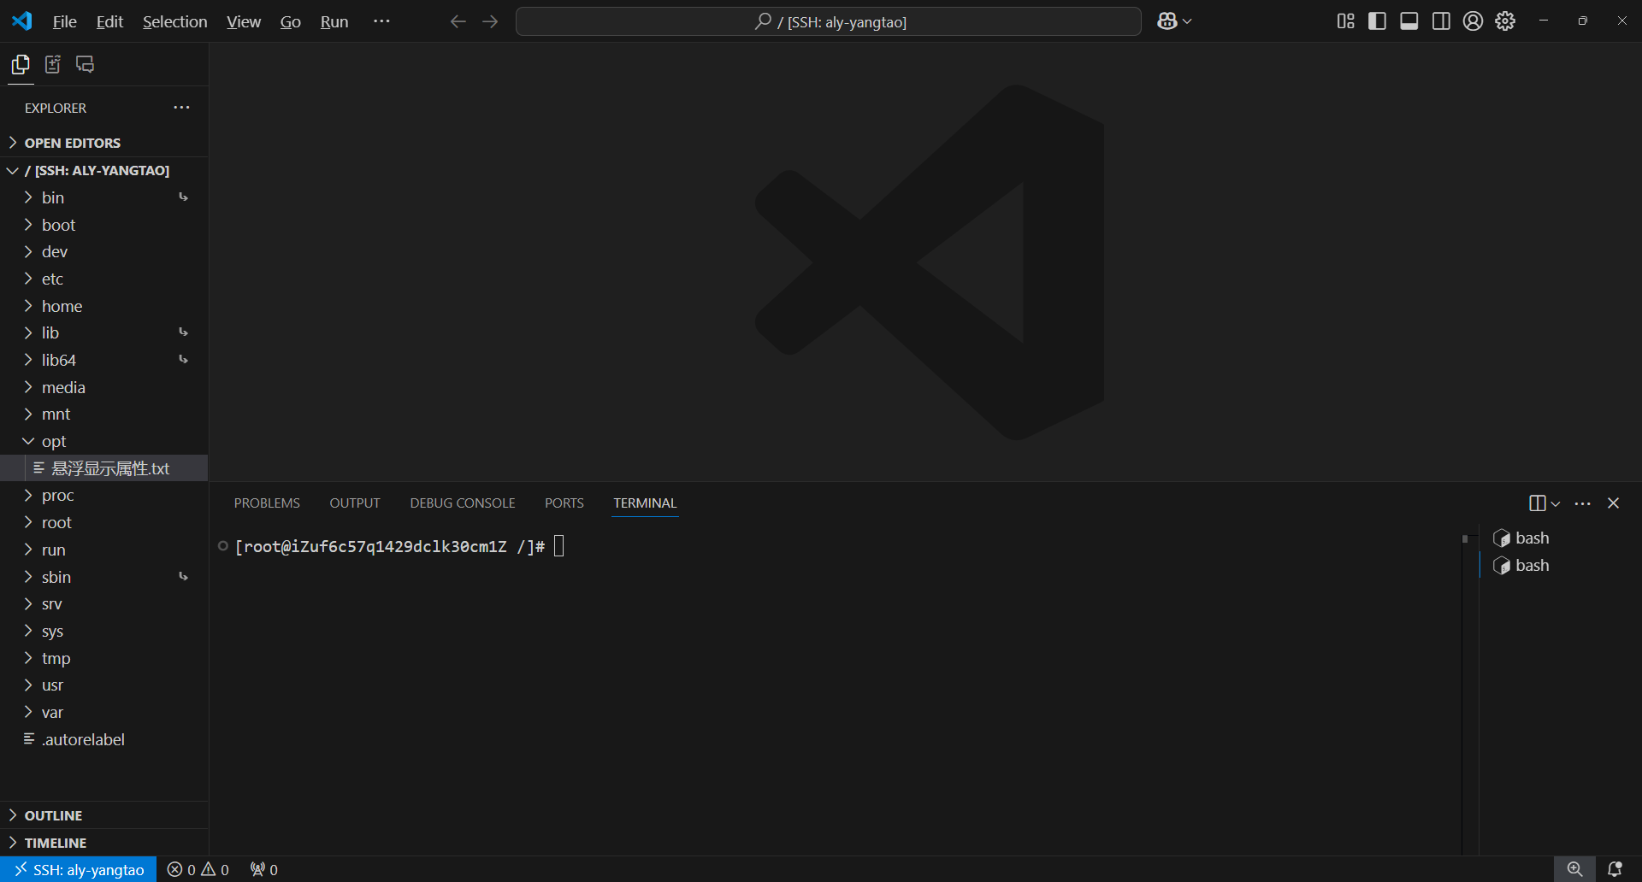Open the Explorer view icon

(x=21, y=65)
